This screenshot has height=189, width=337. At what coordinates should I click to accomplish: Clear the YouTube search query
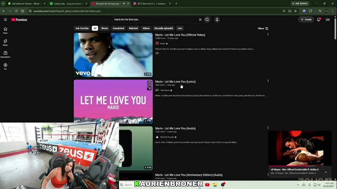click(200, 19)
